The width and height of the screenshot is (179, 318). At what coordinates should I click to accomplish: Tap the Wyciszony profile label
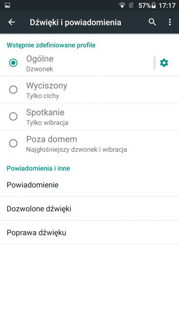point(46,86)
